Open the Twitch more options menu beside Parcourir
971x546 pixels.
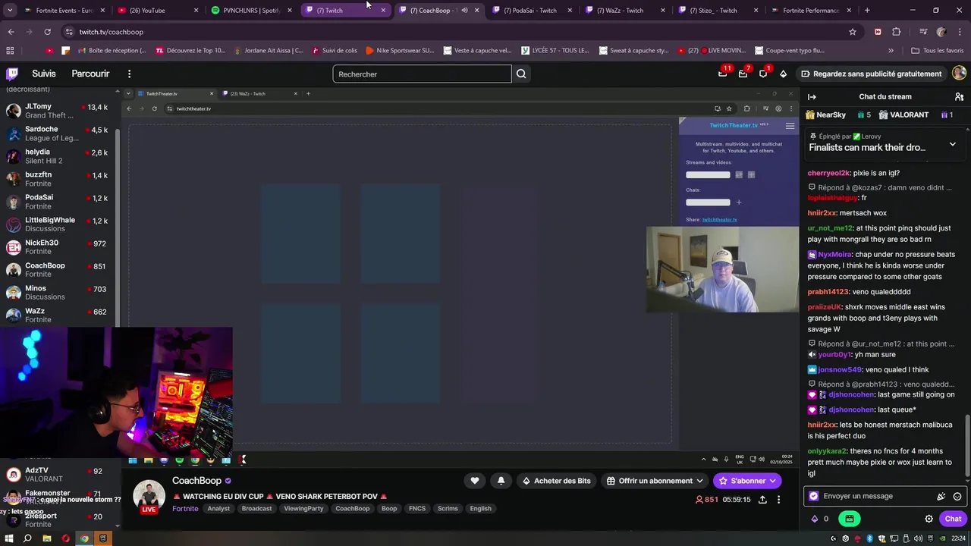[129, 74]
